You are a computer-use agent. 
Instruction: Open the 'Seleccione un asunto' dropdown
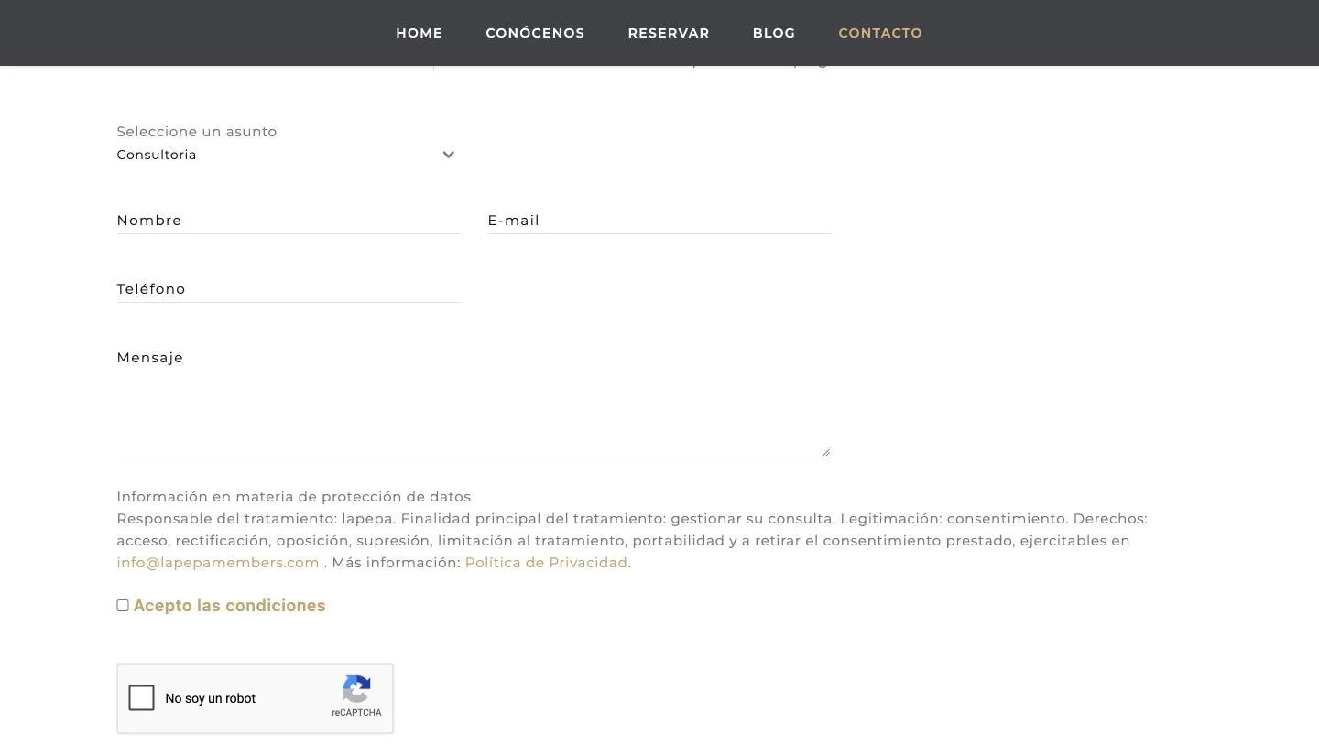pos(287,155)
